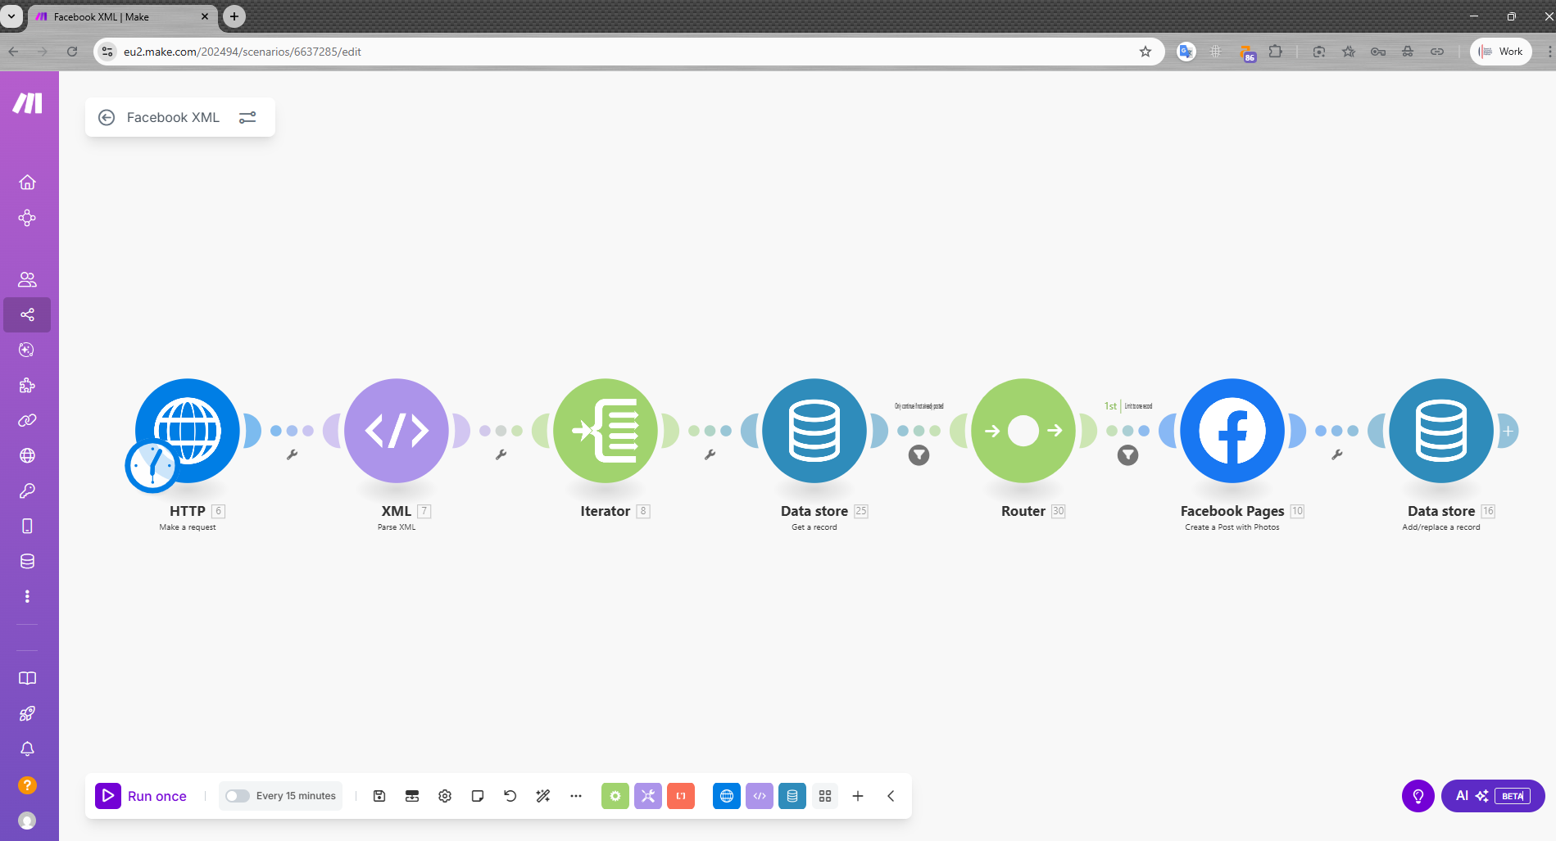
Task: Open Scenarios share icon in sidebar
Action: click(x=27, y=314)
